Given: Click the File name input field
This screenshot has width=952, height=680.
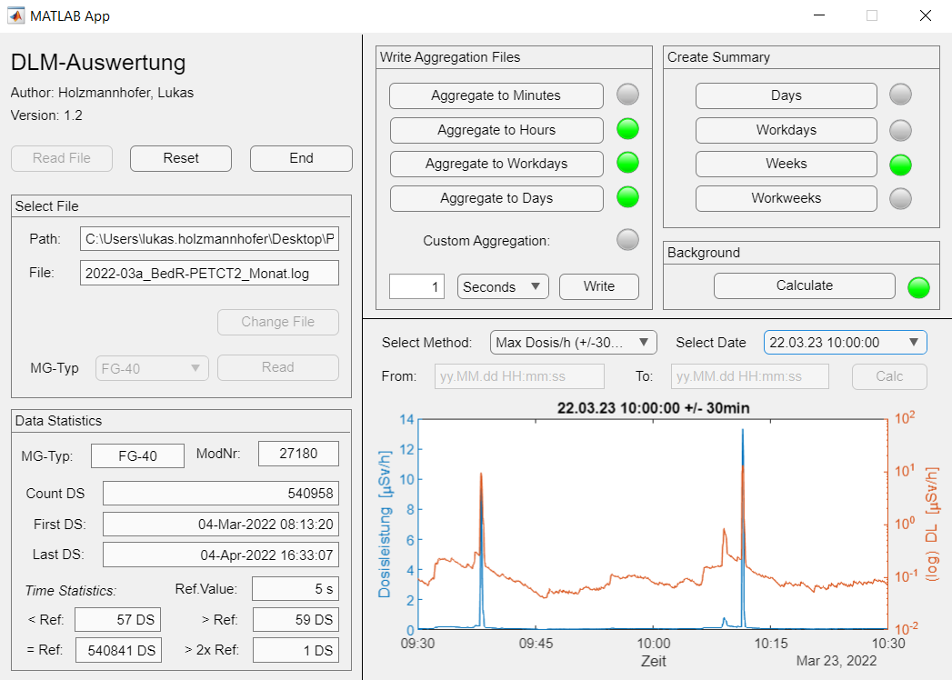Looking at the screenshot, I should point(209,274).
